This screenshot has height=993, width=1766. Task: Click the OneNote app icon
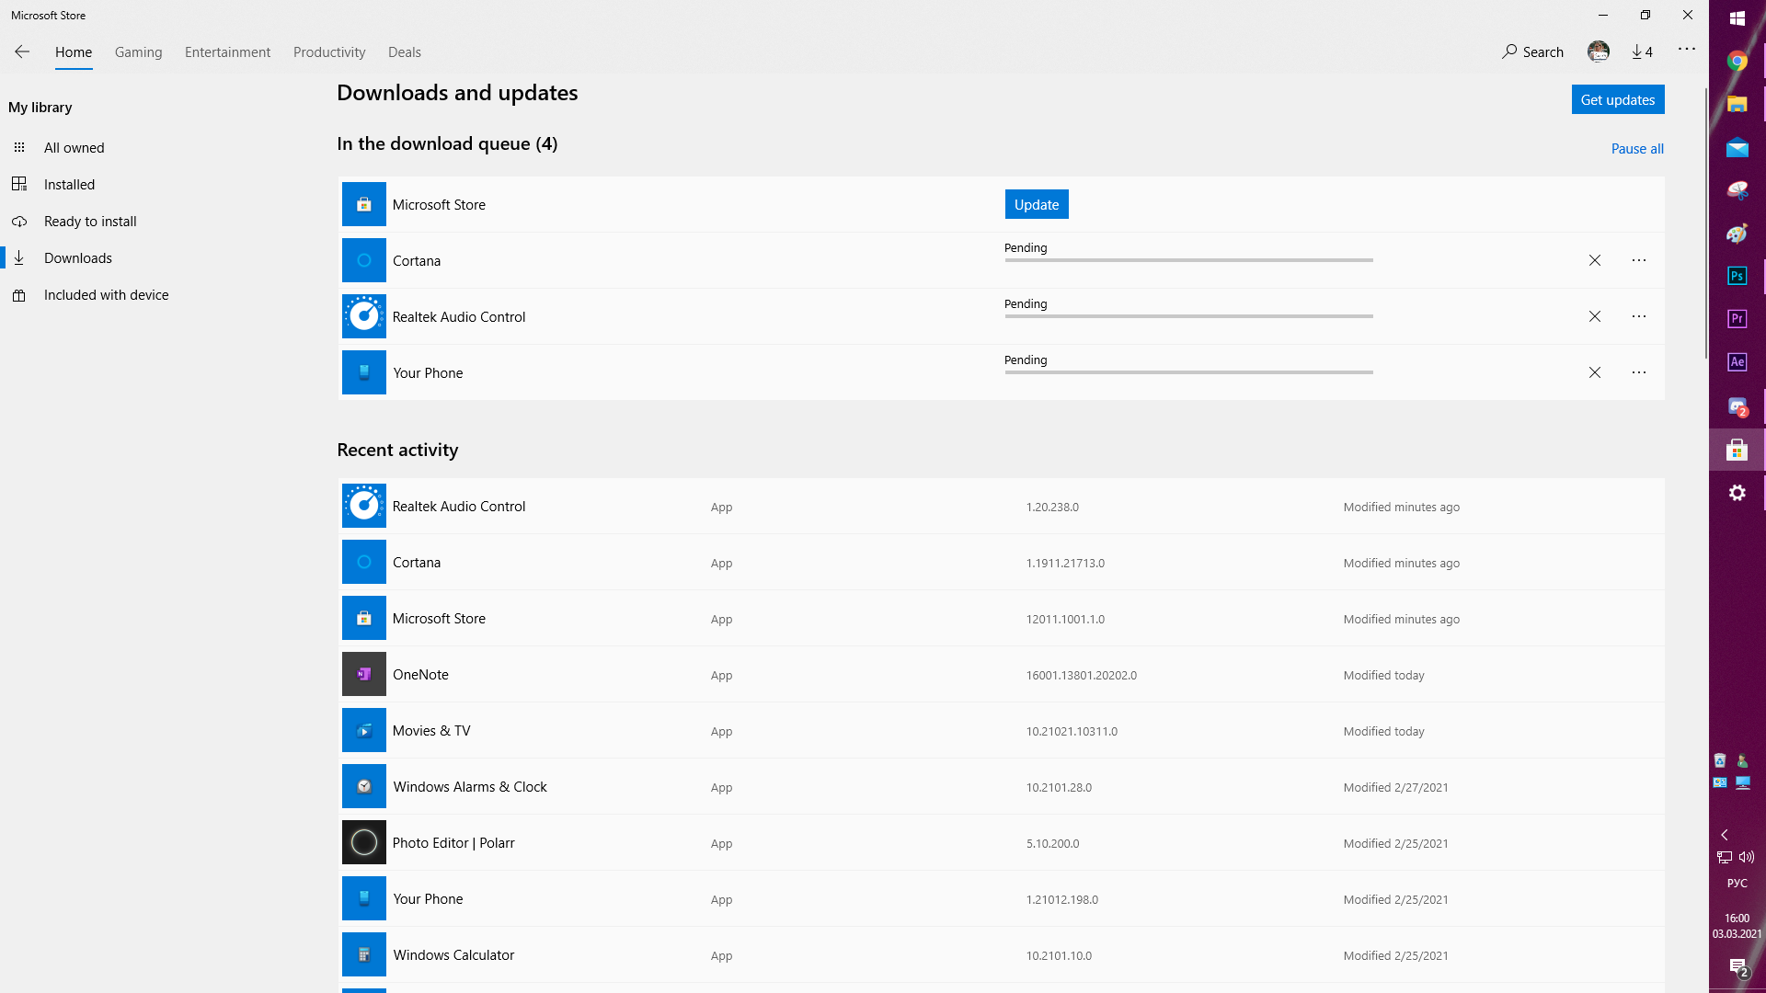coord(364,674)
